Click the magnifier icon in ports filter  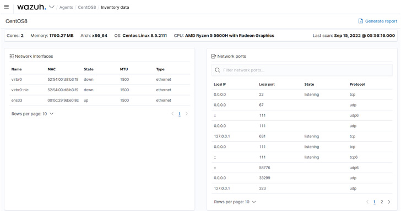[217, 70]
